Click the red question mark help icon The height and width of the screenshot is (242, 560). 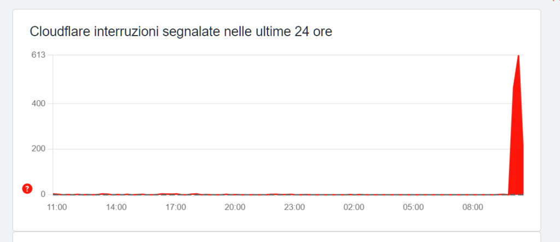[x=27, y=188]
